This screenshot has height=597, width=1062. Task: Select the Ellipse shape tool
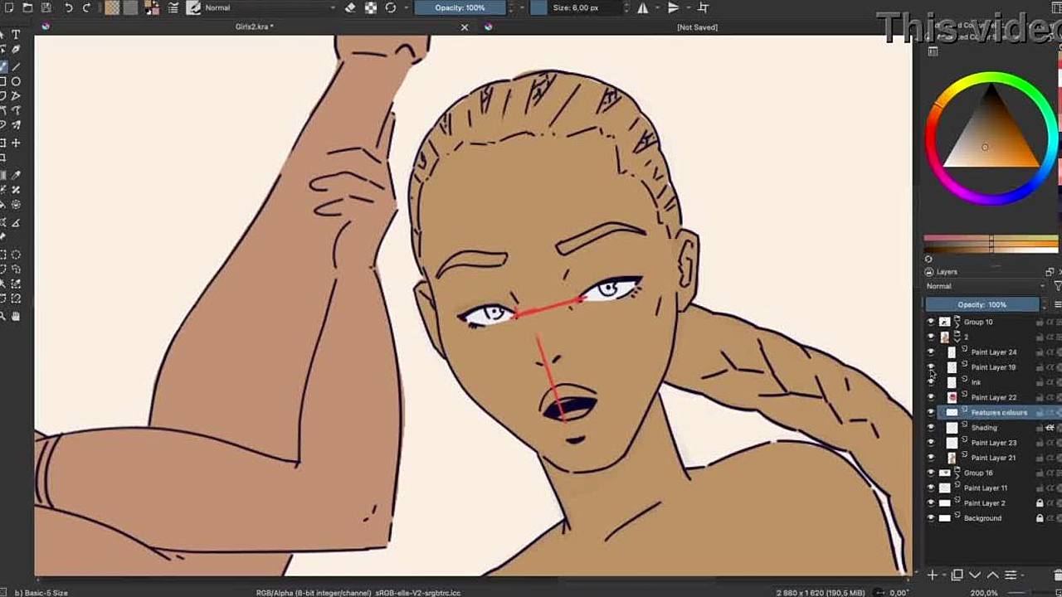click(x=16, y=81)
